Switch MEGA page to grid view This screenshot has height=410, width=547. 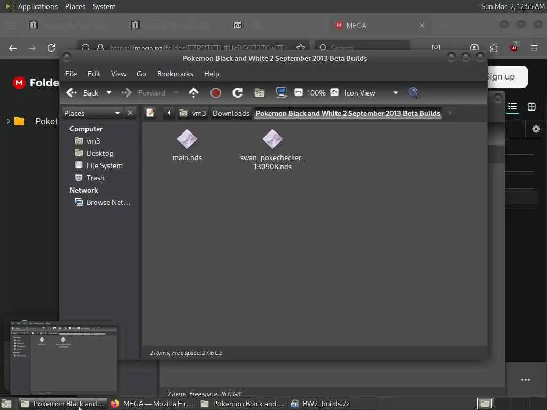(x=532, y=107)
